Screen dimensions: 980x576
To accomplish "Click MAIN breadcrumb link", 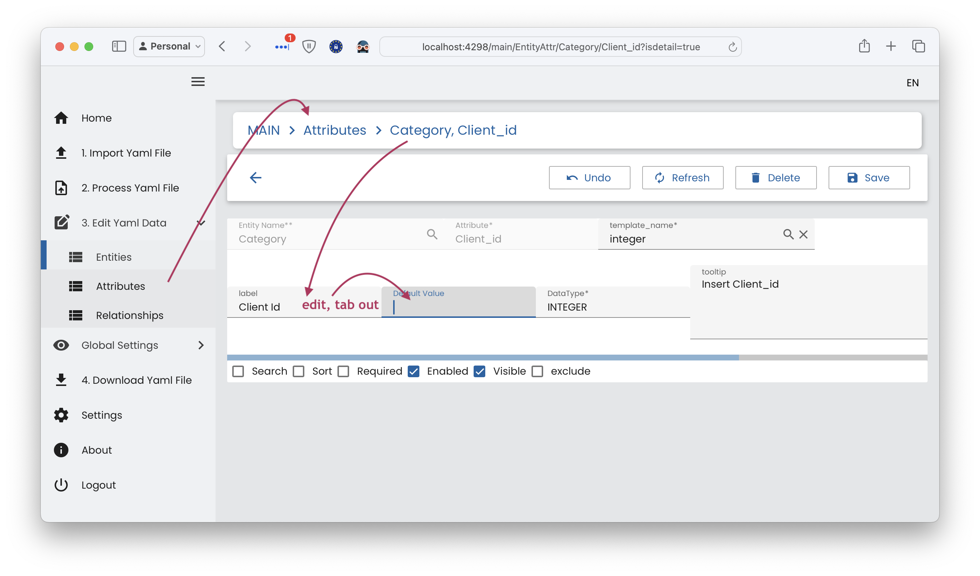I will 264,130.
